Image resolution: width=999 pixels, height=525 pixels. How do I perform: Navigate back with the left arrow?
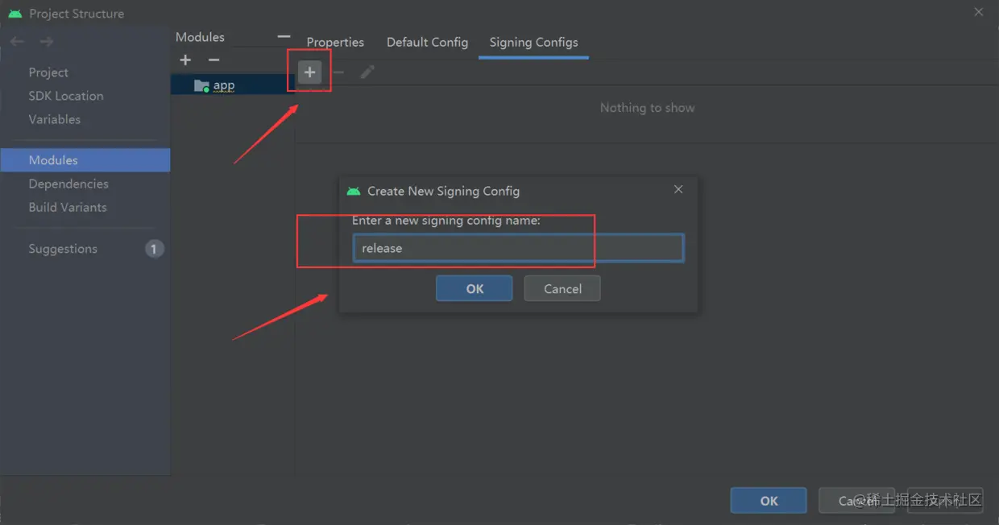17,41
